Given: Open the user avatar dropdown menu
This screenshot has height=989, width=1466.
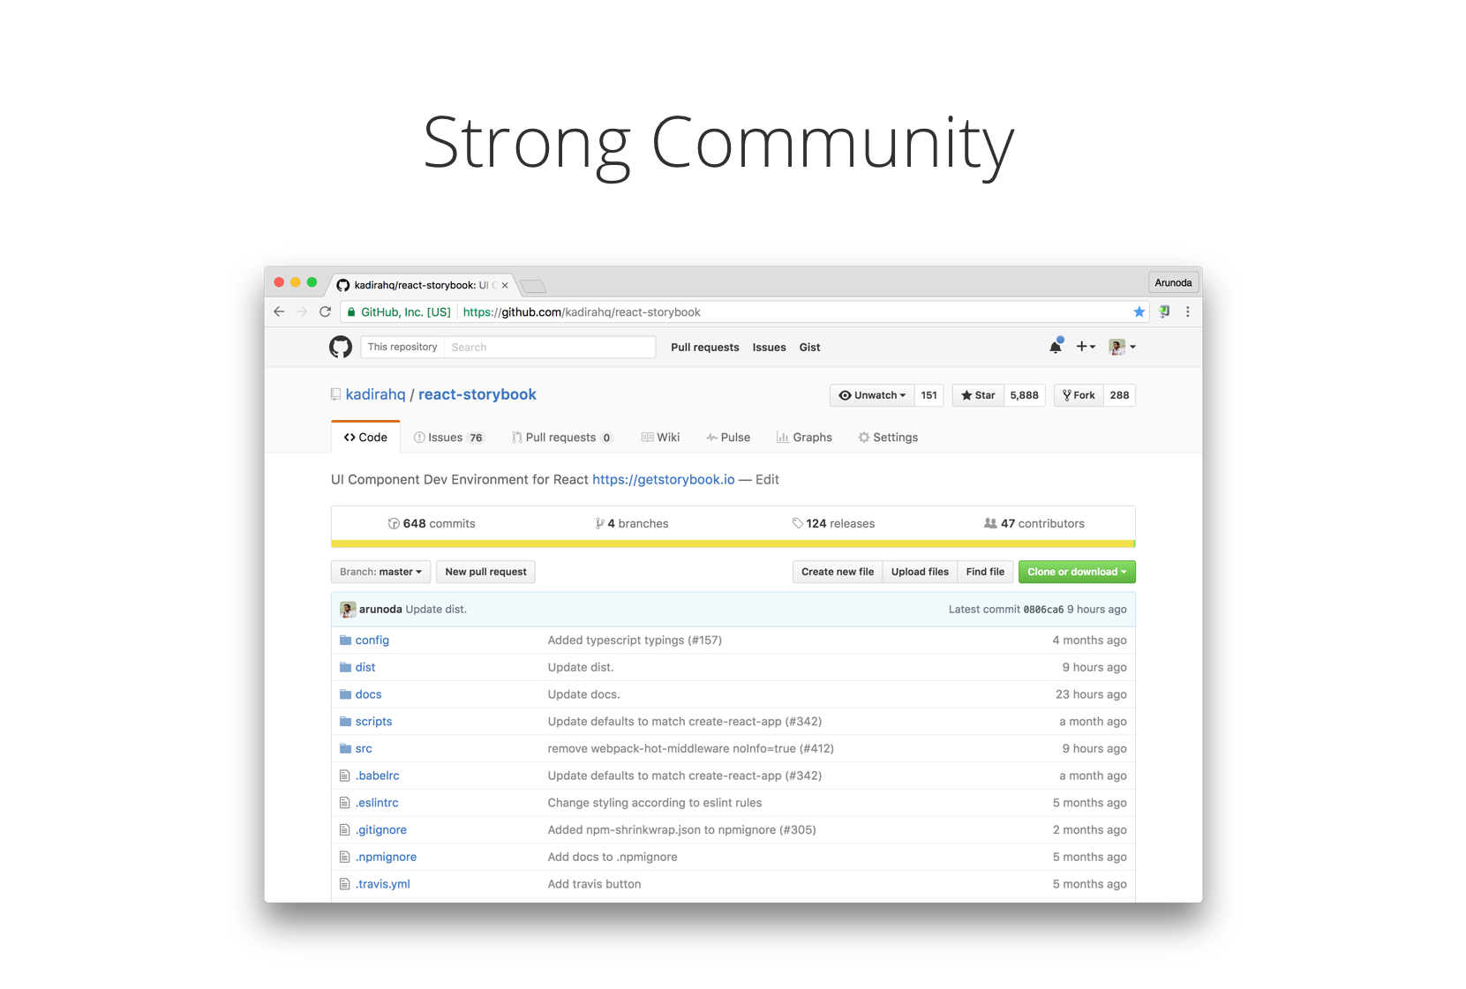Looking at the screenshot, I should [1122, 347].
